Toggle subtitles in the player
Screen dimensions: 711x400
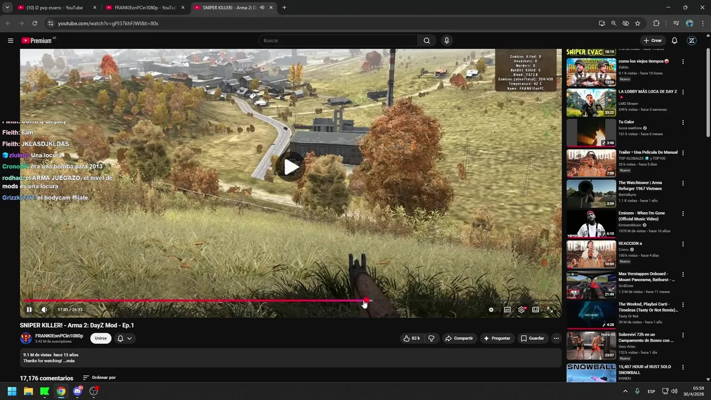pyautogui.click(x=507, y=310)
